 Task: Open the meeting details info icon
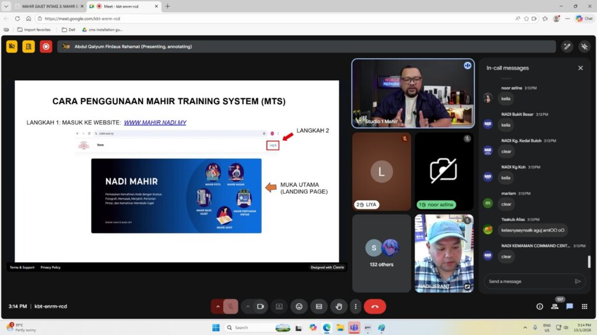(539, 307)
